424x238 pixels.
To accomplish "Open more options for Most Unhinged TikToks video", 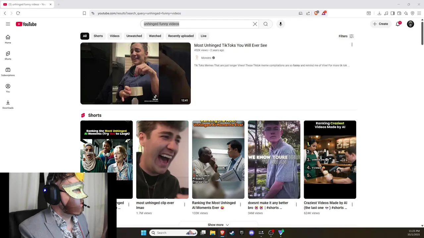I will (352, 45).
